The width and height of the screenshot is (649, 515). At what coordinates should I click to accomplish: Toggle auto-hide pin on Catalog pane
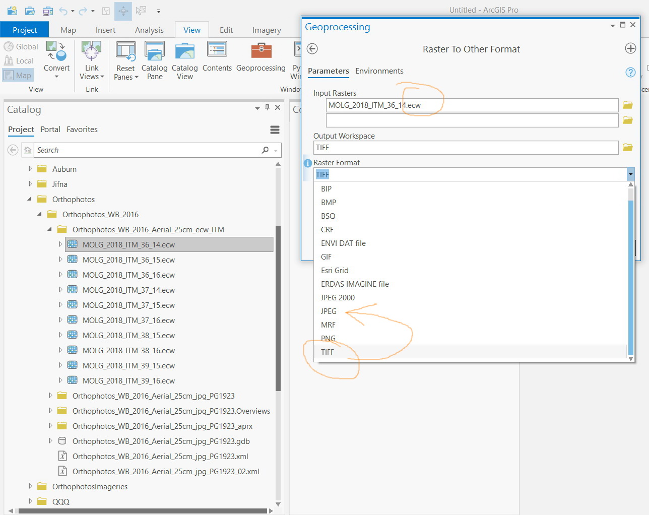click(x=268, y=107)
